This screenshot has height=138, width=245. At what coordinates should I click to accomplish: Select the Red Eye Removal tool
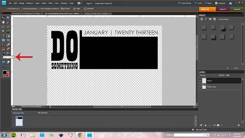coord(3,44)
